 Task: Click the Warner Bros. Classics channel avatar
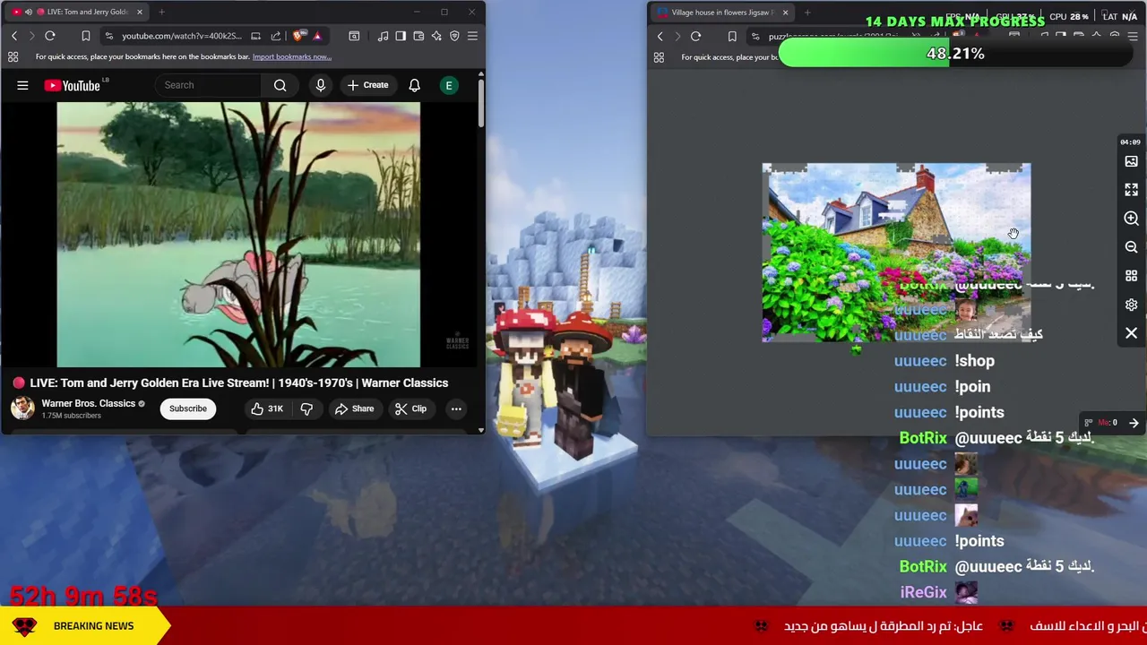coord(22,408)
